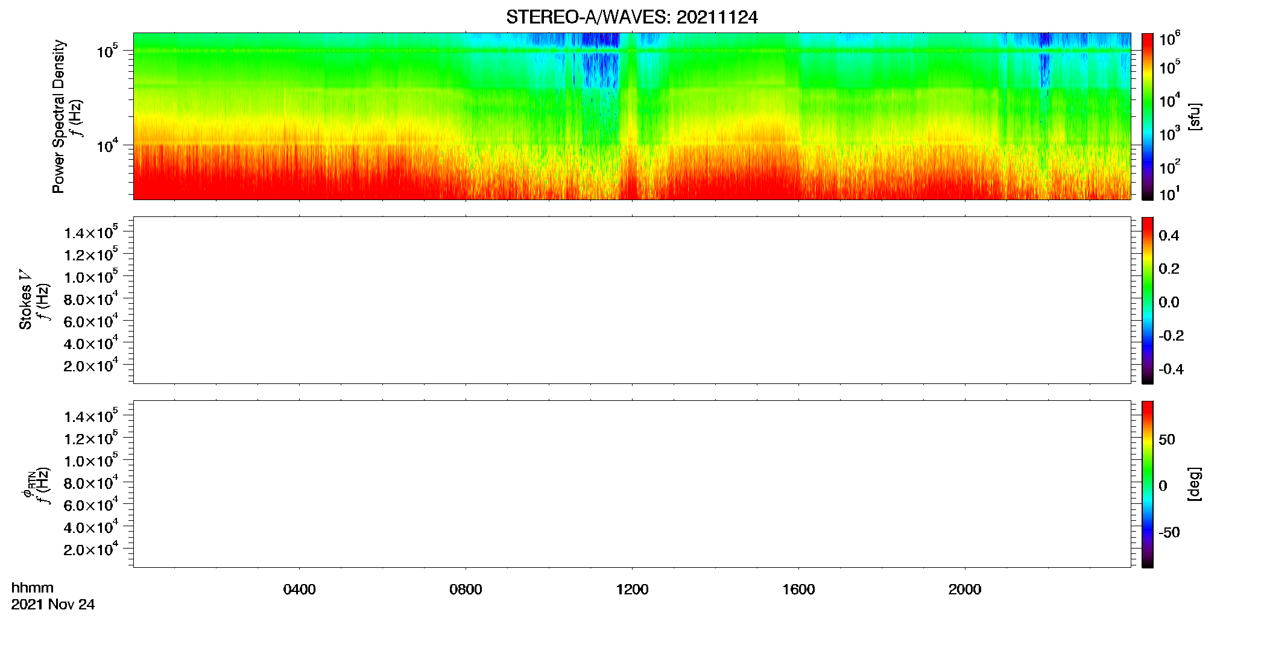Click the date label 2021 Nov 24

(53, 605)
